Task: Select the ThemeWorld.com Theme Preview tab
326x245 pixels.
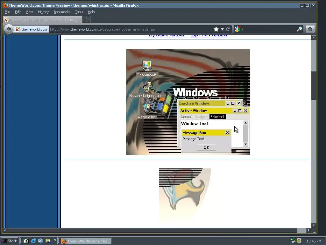Action: [42, 19]
